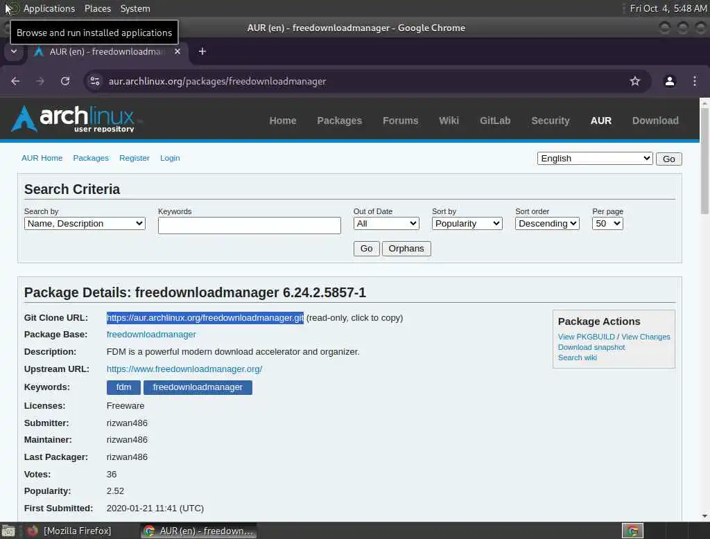This screenshot has width=710, height=539.
Task: Click Search wiki link
Action: click(x=578, y=357)
